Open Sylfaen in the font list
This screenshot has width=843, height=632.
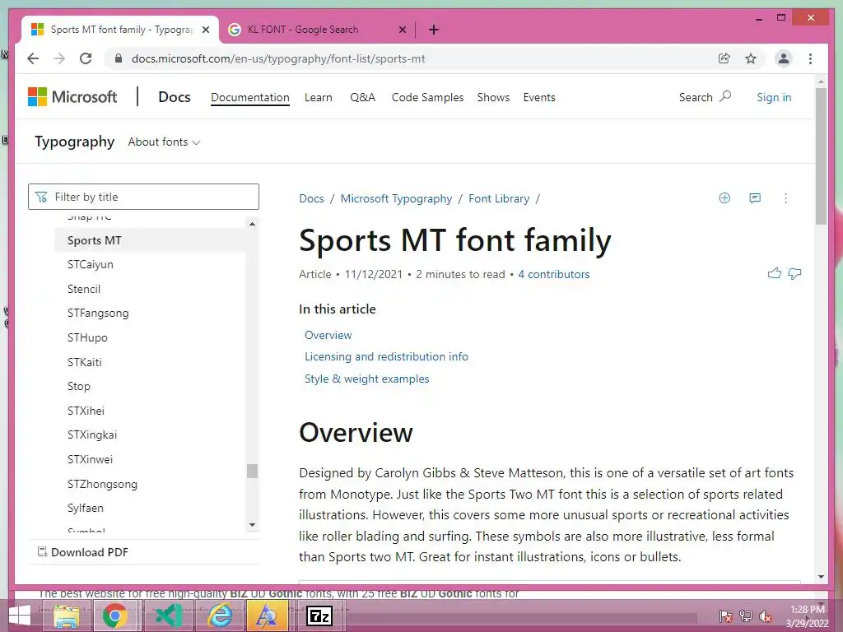85,508
